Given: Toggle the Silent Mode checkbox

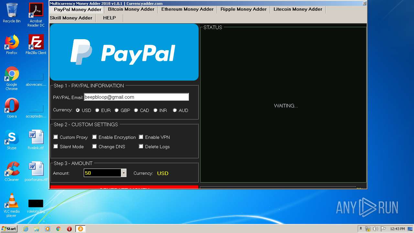Looking at the screenshot, I should (x=56, y=147).
